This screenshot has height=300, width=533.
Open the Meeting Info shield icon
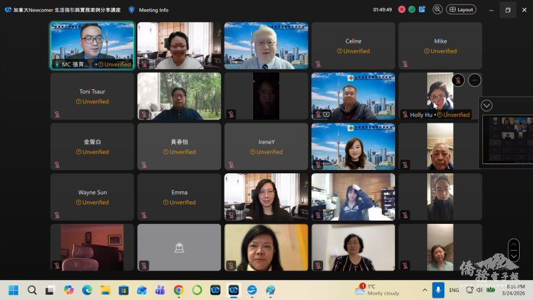[x=131, y=10]
